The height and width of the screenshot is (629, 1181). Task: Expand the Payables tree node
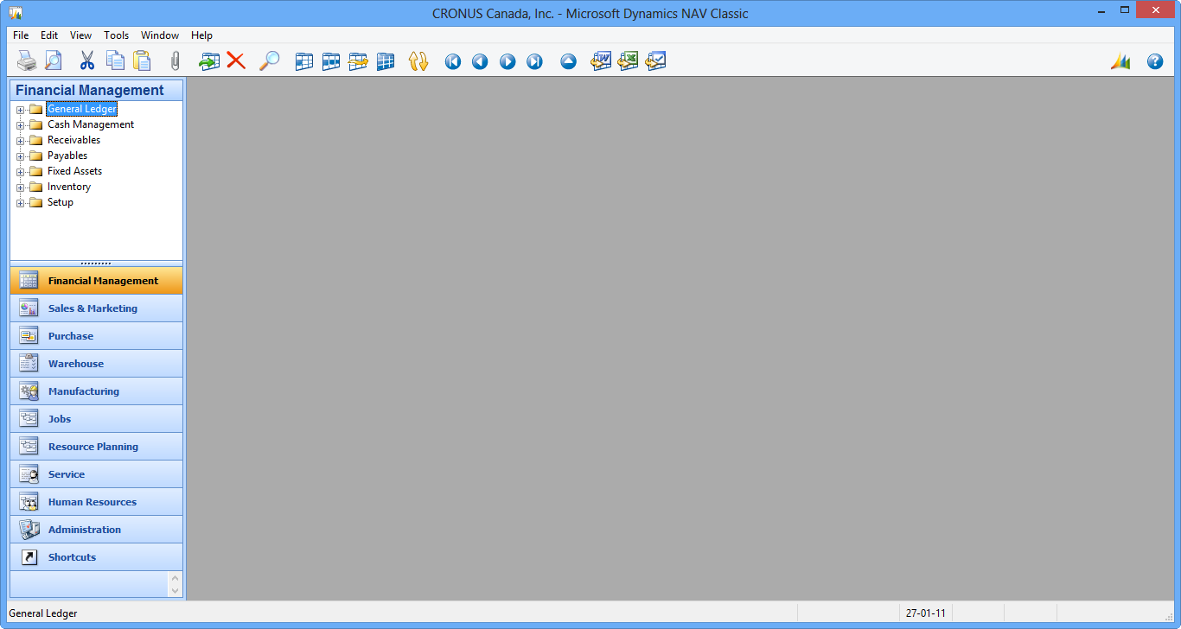[x=21, y=156]
